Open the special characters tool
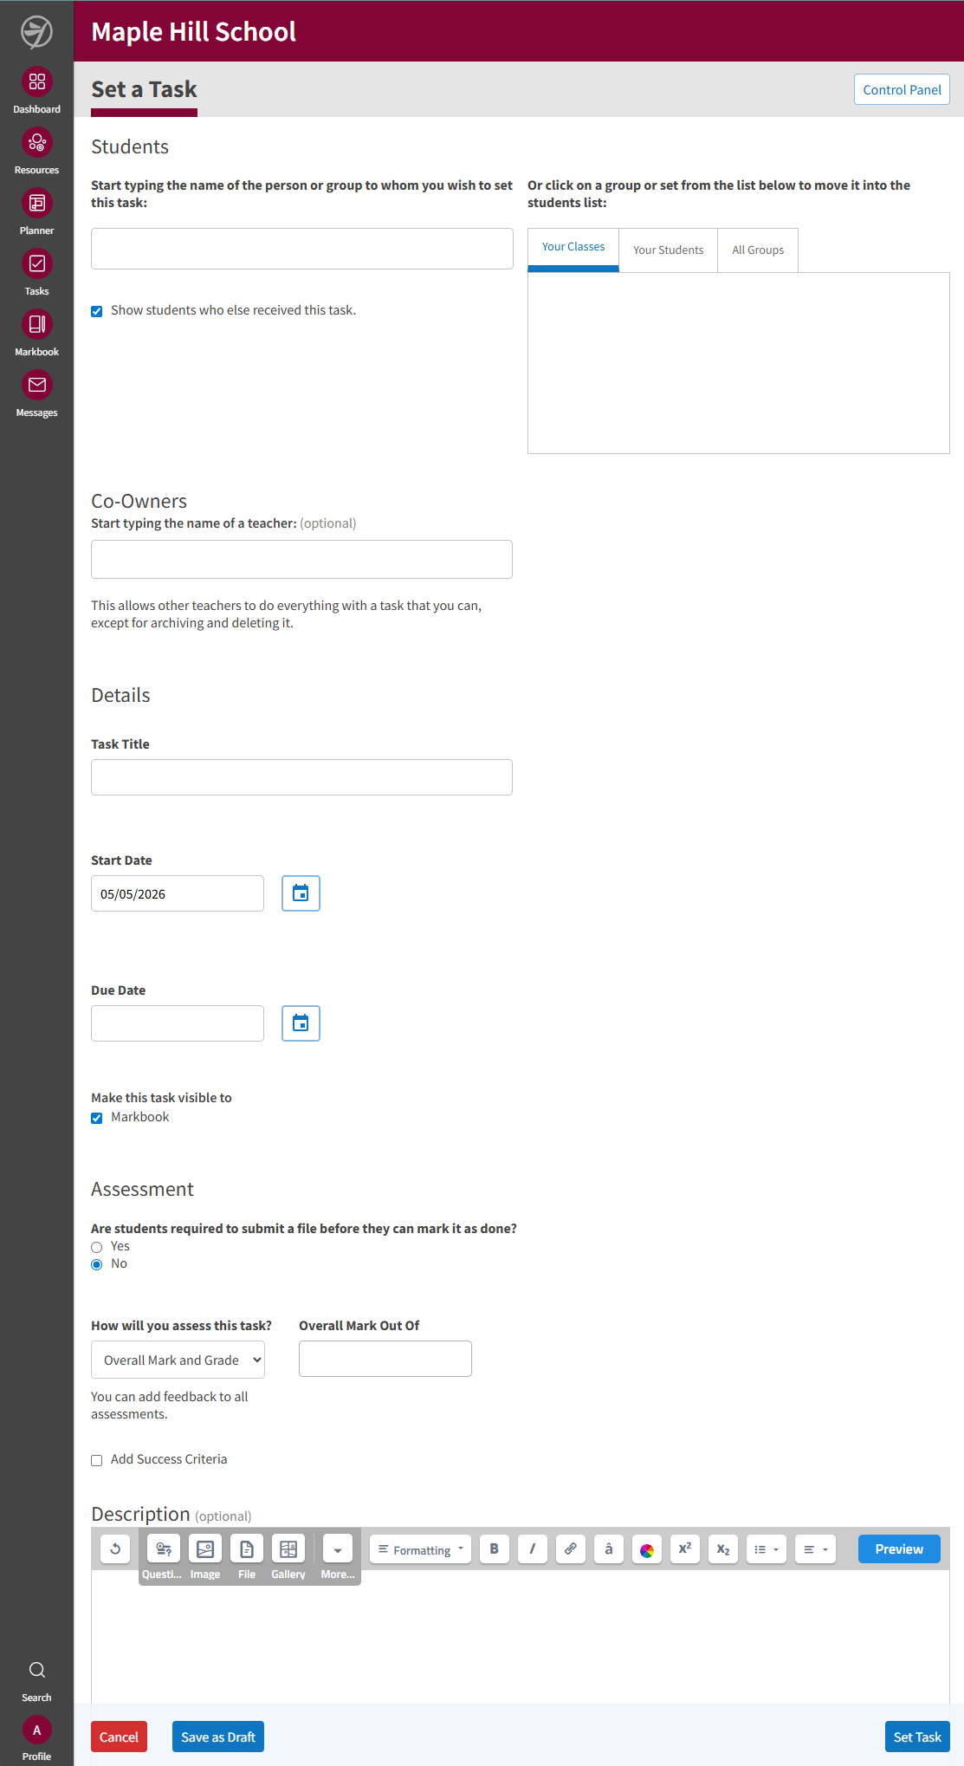Image resolution: width=964 pixels, height=1766 pixels. pyautogui.click(x=609, y=1549)
